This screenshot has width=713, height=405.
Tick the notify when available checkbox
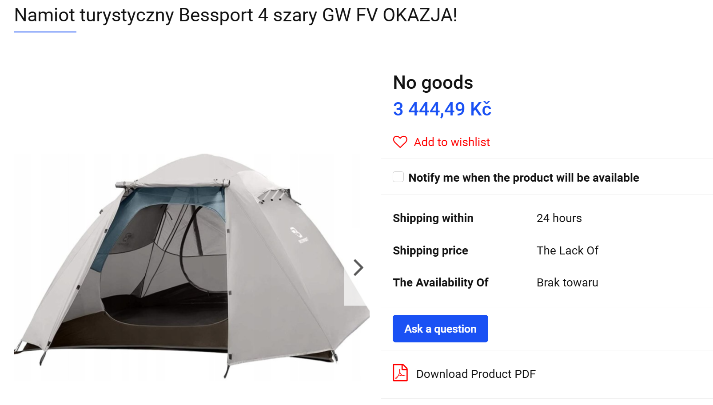(x=398, y=177)
